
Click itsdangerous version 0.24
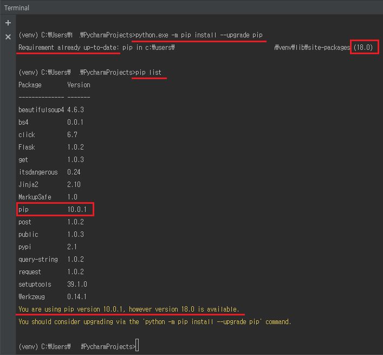(74, 172)
